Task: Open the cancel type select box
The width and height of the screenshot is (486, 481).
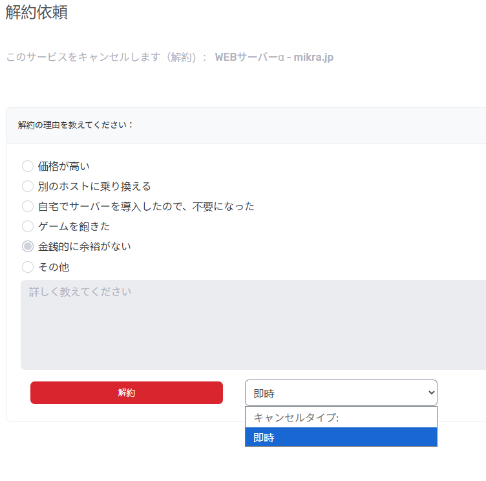Action: click(341, 393)
